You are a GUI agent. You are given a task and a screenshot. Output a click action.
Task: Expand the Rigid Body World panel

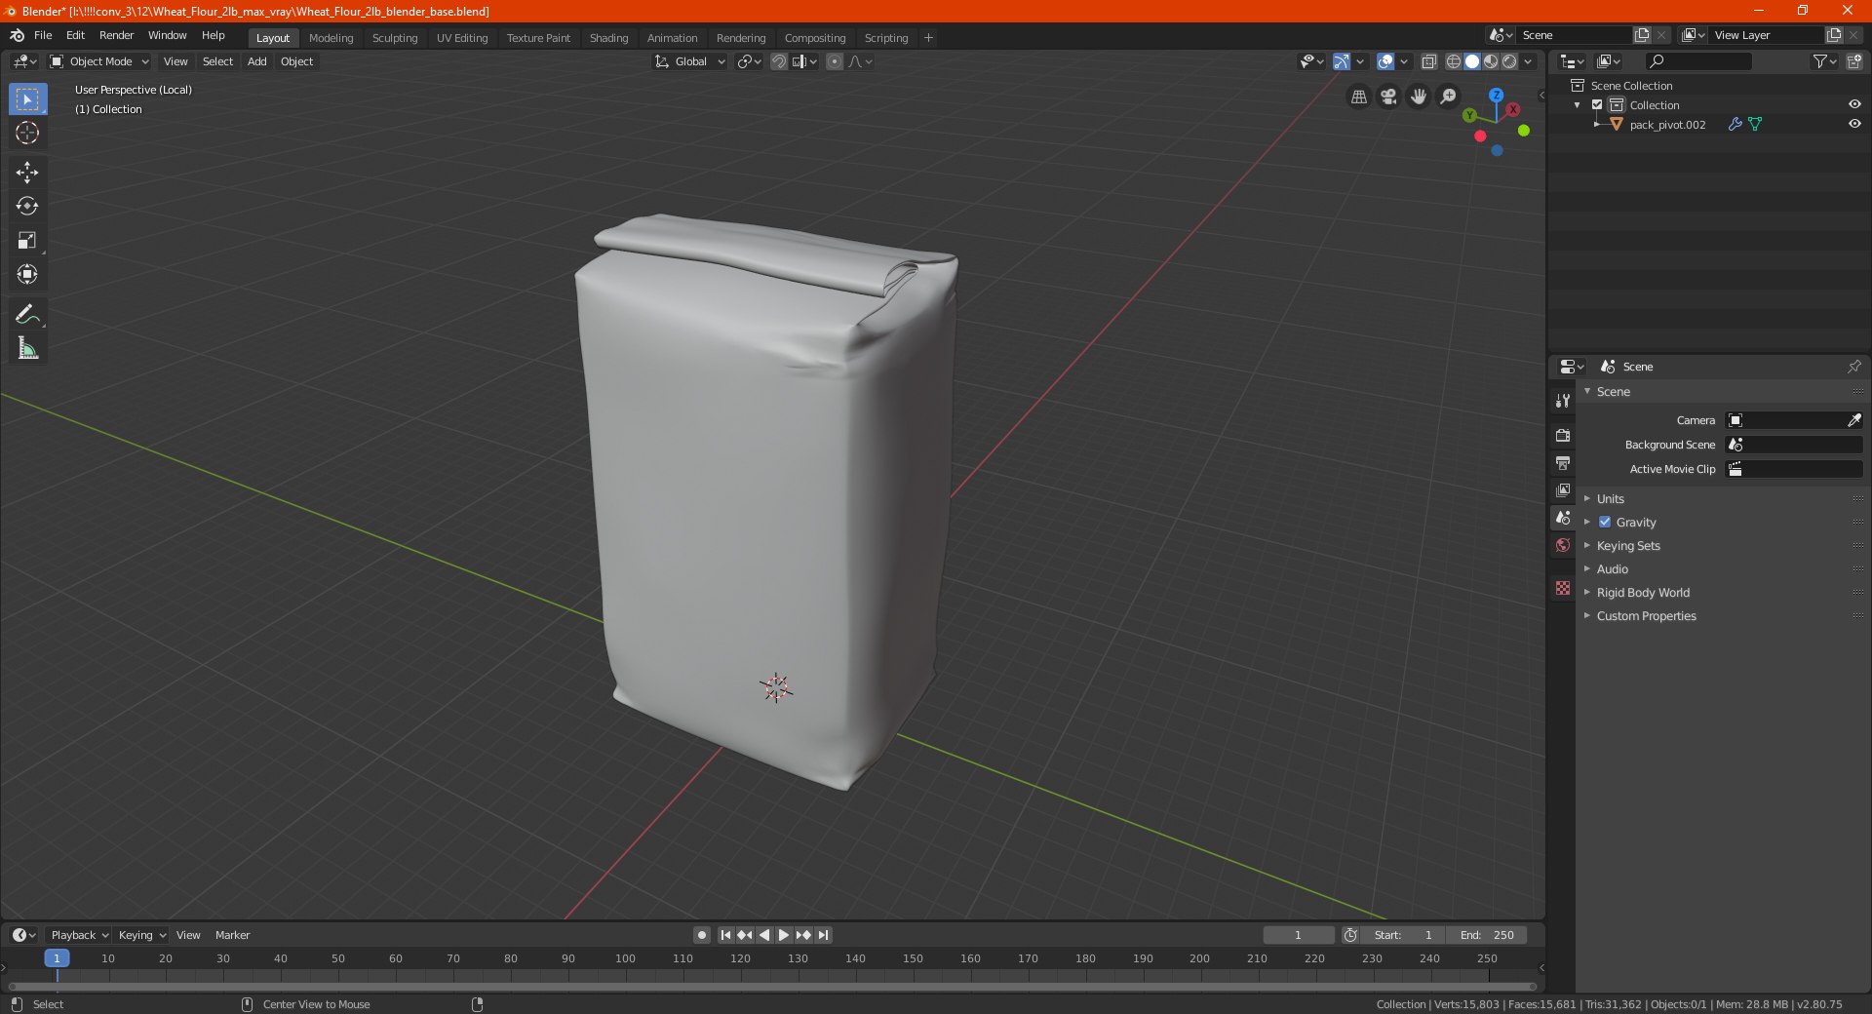(x=1643, y=592)
